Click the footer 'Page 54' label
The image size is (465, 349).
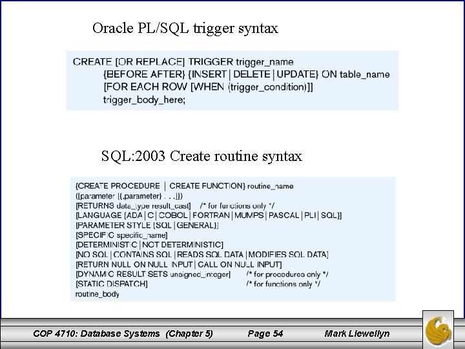point(265,333)
